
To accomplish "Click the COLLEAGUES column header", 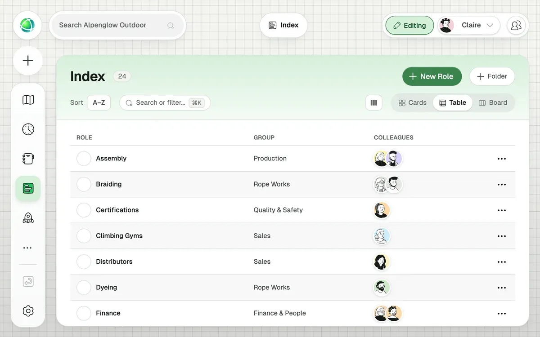I will [394, 137].
